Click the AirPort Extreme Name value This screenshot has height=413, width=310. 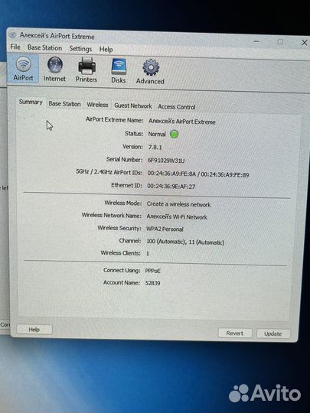point(182,122)
